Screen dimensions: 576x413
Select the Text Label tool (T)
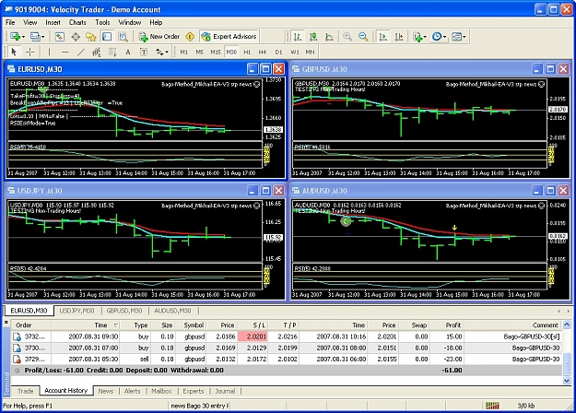[x=144, y=53]
